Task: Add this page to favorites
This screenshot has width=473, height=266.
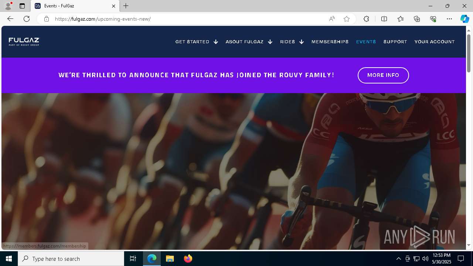Action: tap(347, 19)
